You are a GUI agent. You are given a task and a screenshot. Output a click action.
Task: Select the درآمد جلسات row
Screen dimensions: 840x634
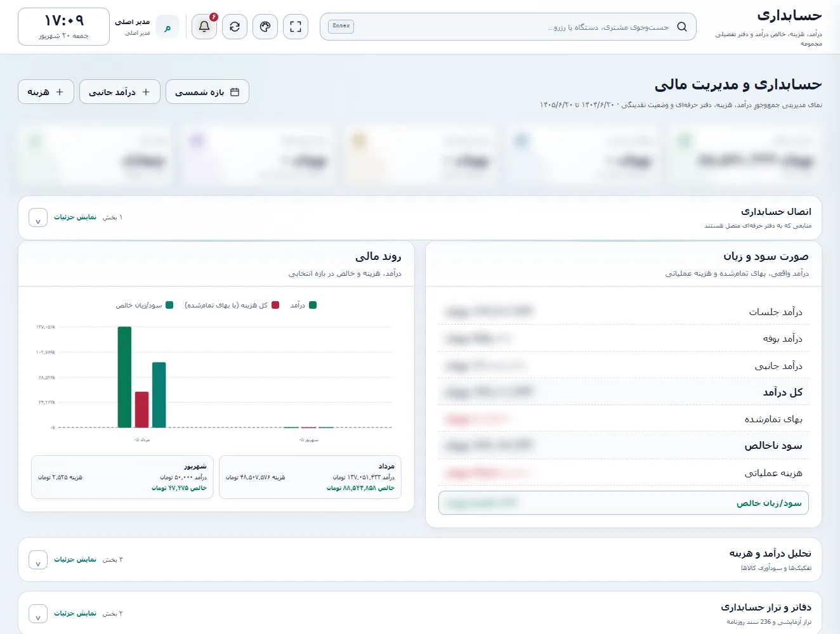(x=624, y=311)
